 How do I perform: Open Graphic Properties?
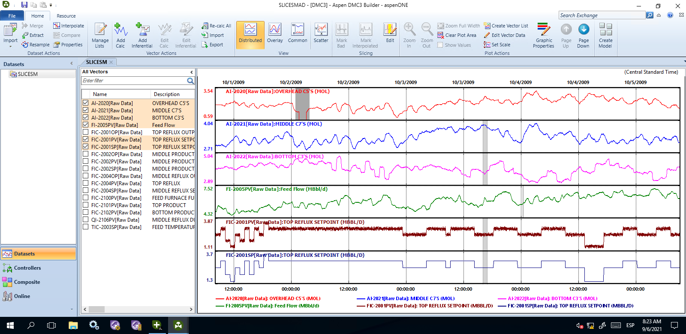click(x=544, y=35)
